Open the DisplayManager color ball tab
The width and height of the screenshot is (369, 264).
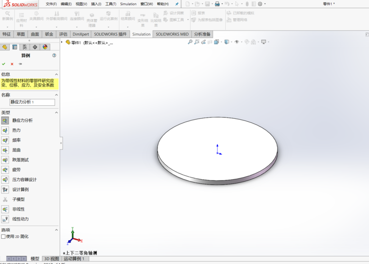pos(45,47)
